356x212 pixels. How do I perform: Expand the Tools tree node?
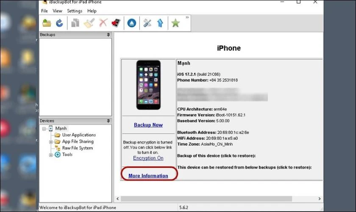(51, 155)
